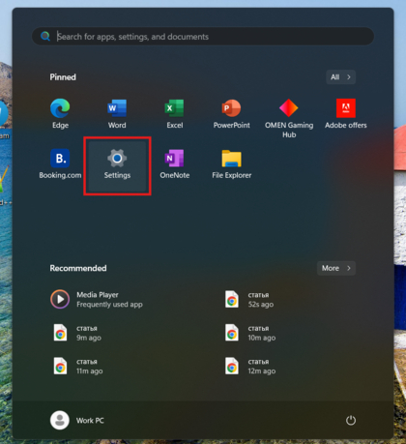The height and width of the screenshot is (444, 406).
Task: Click the search magnifier icon
Action: coord(45,36)
